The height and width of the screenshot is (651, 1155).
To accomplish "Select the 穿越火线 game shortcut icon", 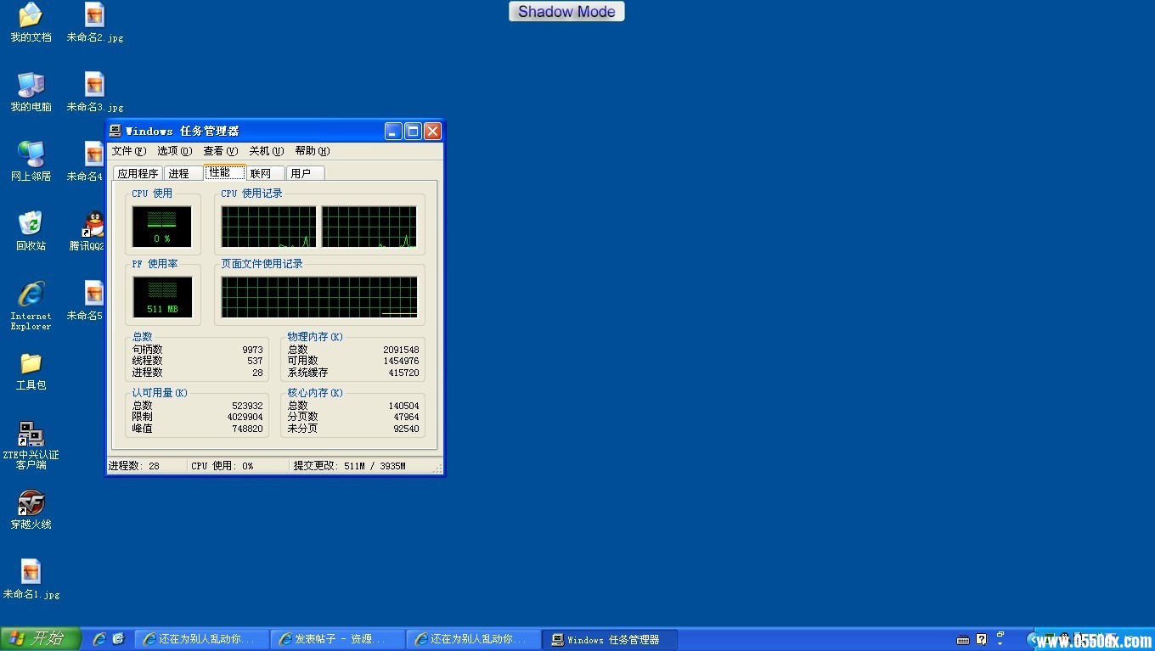I will click(x=31, y=502).
